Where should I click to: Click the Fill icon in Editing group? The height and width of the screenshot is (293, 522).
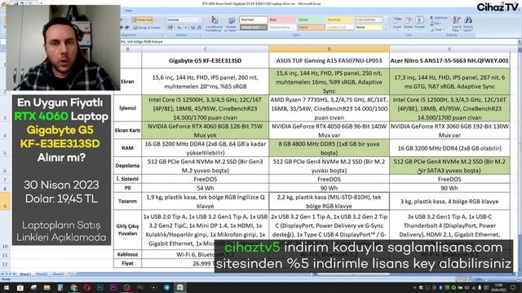432,24
